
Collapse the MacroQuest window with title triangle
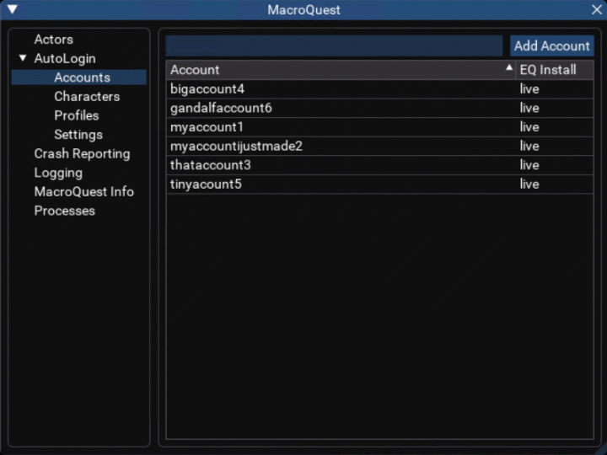pyautogui.click(x=13, y=9)
